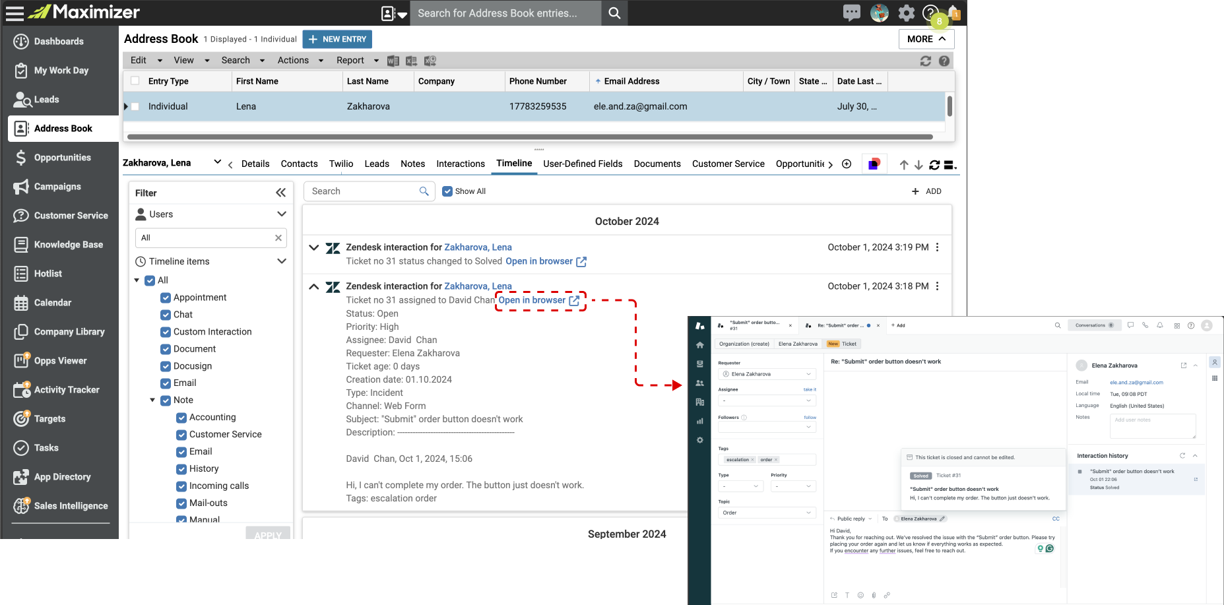The image size is (1224, 605).
Task: Uncheck the Appointment timeline item
Action: click(x=166, y=298)
